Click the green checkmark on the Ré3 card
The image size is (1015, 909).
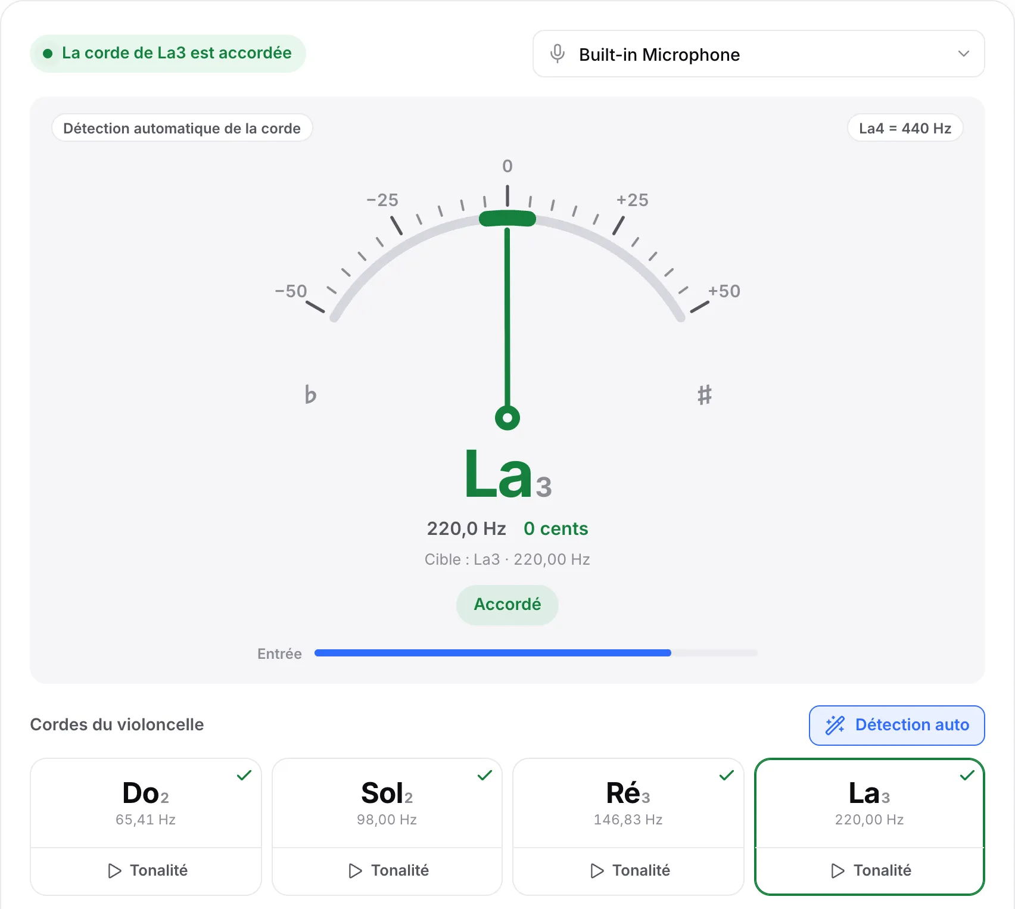(x=727, y=775)
